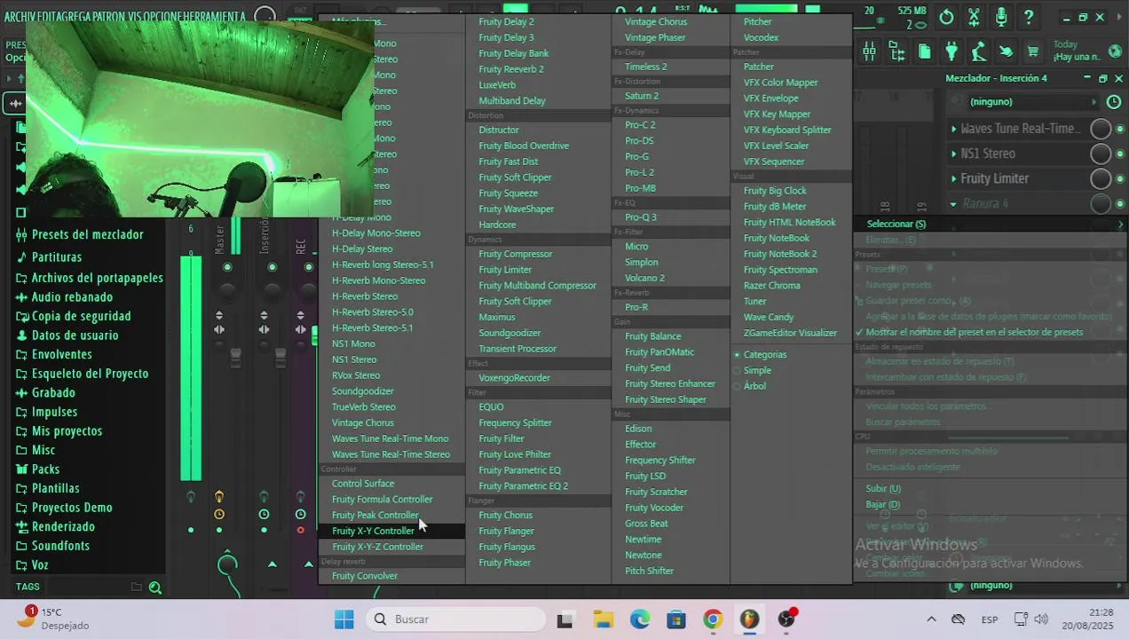Click the globe news icon
The height and width of the screenshot is (639, 1129).
click(1115, 51)
